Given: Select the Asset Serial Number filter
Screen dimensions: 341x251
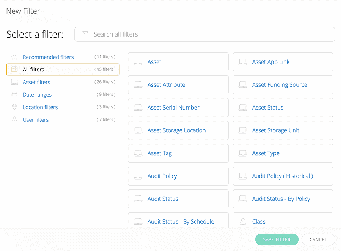Looking at the screenshot, I should click(173, 108).
